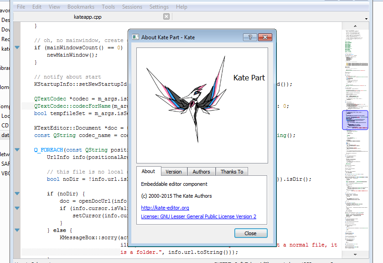Click the highlighted minimap viewport region

tap(355, 120)
